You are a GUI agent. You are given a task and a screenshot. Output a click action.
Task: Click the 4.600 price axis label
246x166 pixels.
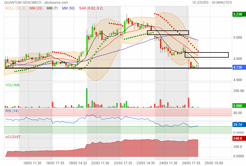tap(238, 80)
